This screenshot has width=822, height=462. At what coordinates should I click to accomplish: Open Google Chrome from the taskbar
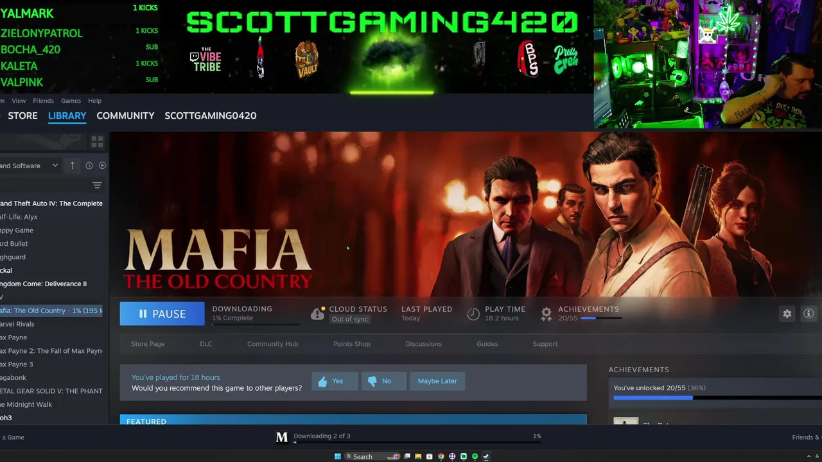441,456
